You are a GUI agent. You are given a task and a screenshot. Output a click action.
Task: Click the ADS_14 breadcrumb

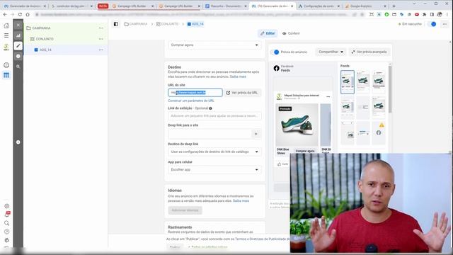pyautogui.click(x=195, y=24)
